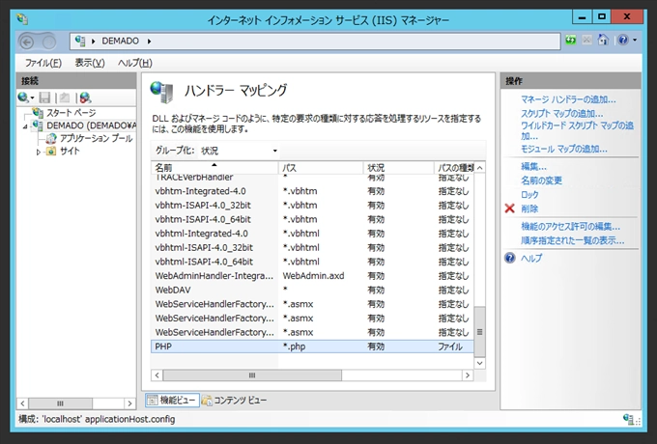The image size is (657, 444).
Task: Click the Back navigation arrow button
Action: (x=27, y=42)
